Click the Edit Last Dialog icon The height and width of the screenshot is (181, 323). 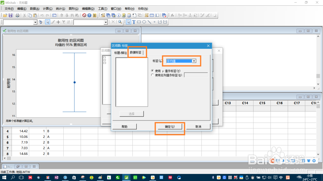coord(54,15)
